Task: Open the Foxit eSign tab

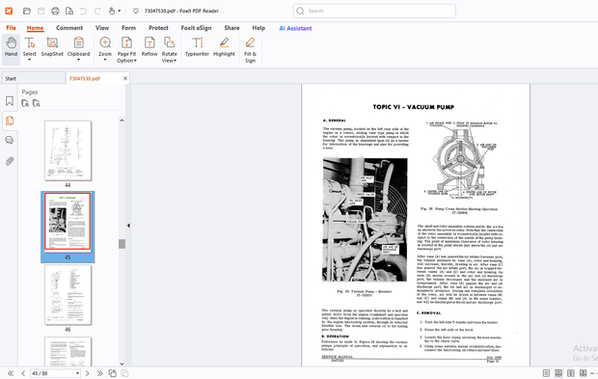Action: pyautogui.click(x=196, y=28)
